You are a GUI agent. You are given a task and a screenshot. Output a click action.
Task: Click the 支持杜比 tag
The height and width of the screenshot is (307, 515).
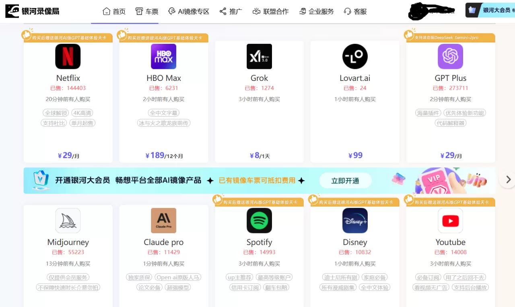coord(54,123)
